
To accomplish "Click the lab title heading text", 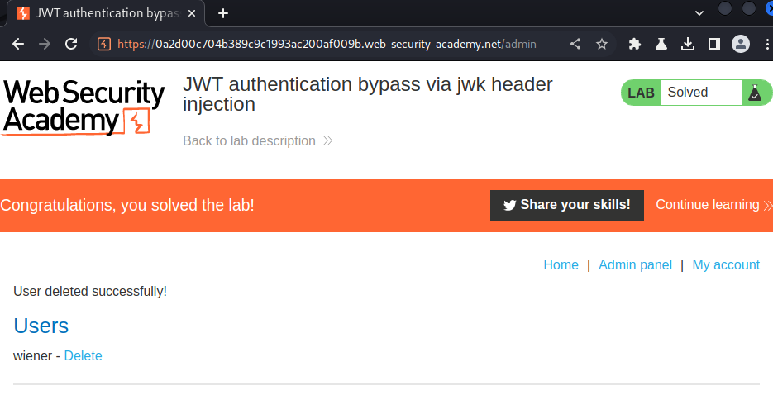I will tap(367, 94).
